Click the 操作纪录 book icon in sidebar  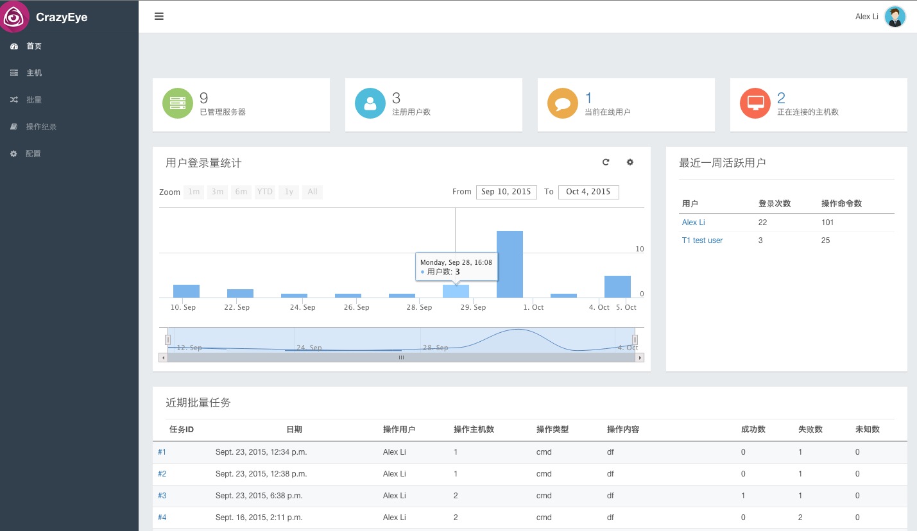coord(14,127)
